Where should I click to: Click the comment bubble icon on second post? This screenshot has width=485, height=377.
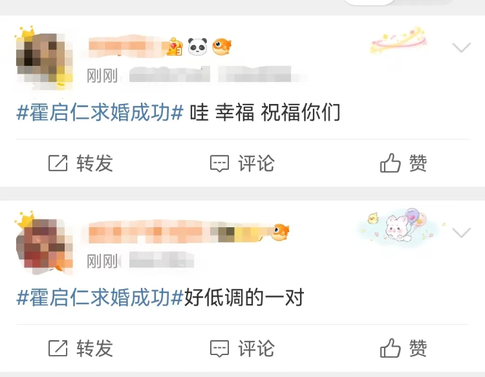click(x=220, y=349)
